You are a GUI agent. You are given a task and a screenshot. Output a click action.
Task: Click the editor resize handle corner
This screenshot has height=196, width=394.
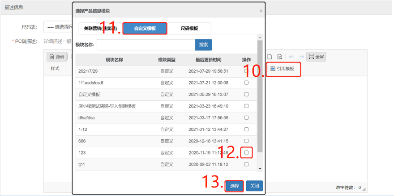(x=364, y=189)
